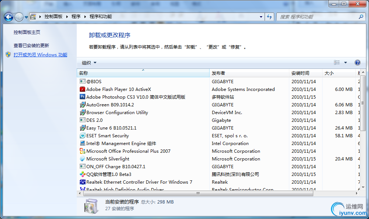The width and height of the screenshot is (369, 219).
Task: Click horizontal scrollbar right arrow
Action: tap(357, 193)
